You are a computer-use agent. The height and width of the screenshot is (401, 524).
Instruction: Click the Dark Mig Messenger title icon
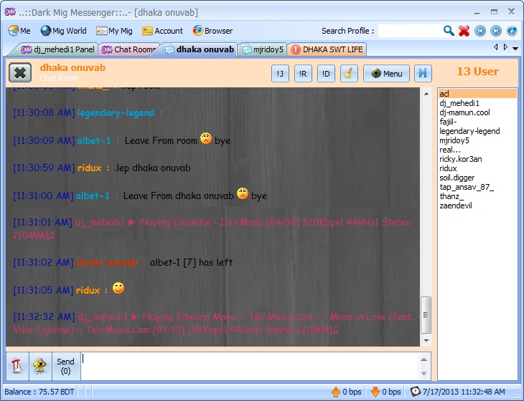pos(10,12)
